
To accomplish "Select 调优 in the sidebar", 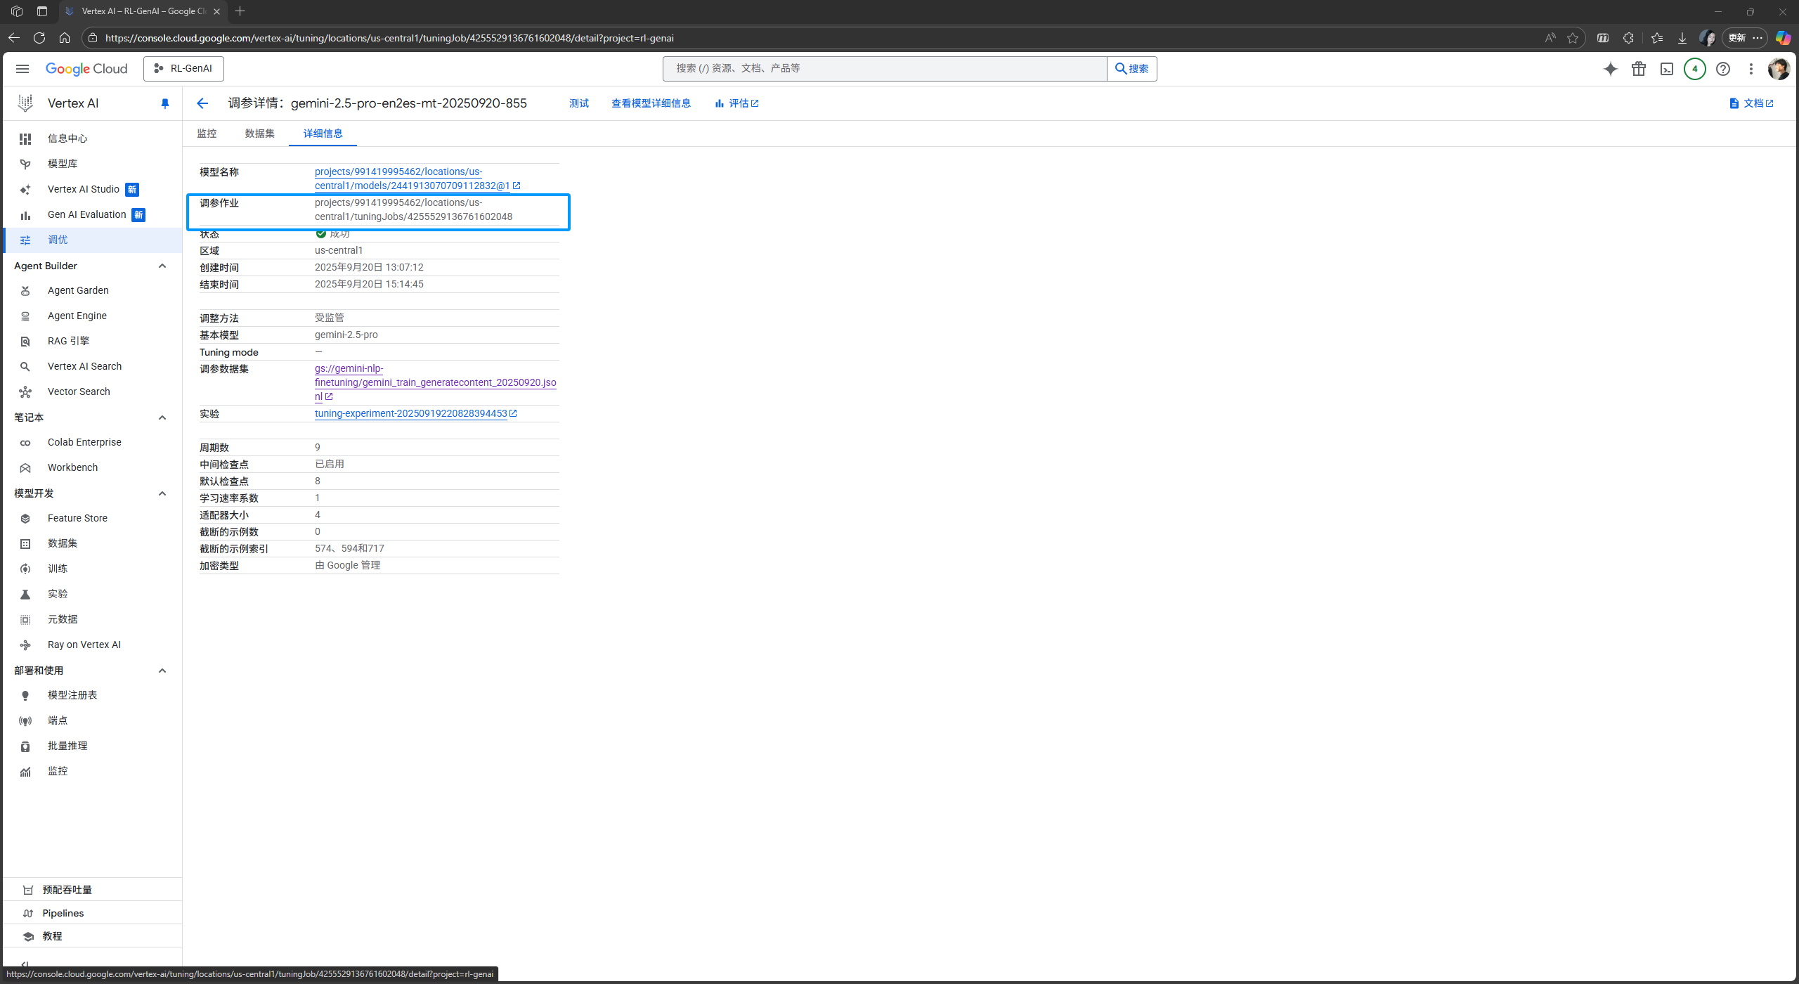I will point(92,240).
